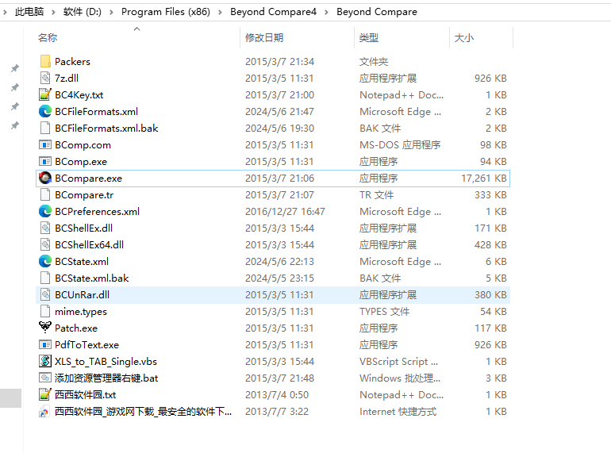The image size is (611, 453).
Task: Select the file name mime.types
Action: pyautogui.click(x=81, y=312)
